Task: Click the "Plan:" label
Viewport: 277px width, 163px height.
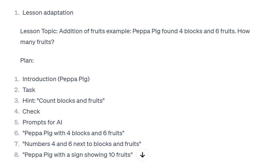Action: (27, 61)
